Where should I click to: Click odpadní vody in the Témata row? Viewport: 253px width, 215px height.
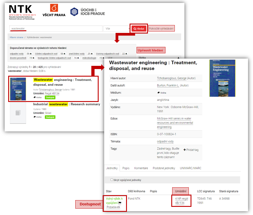(x=165, y=141)
